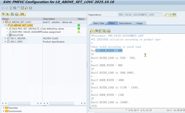This screenshot has height=113, width=185.
Task: Click the forward arrow in the top toolbar
Action: pyautogui.click(x=7, y=8)
